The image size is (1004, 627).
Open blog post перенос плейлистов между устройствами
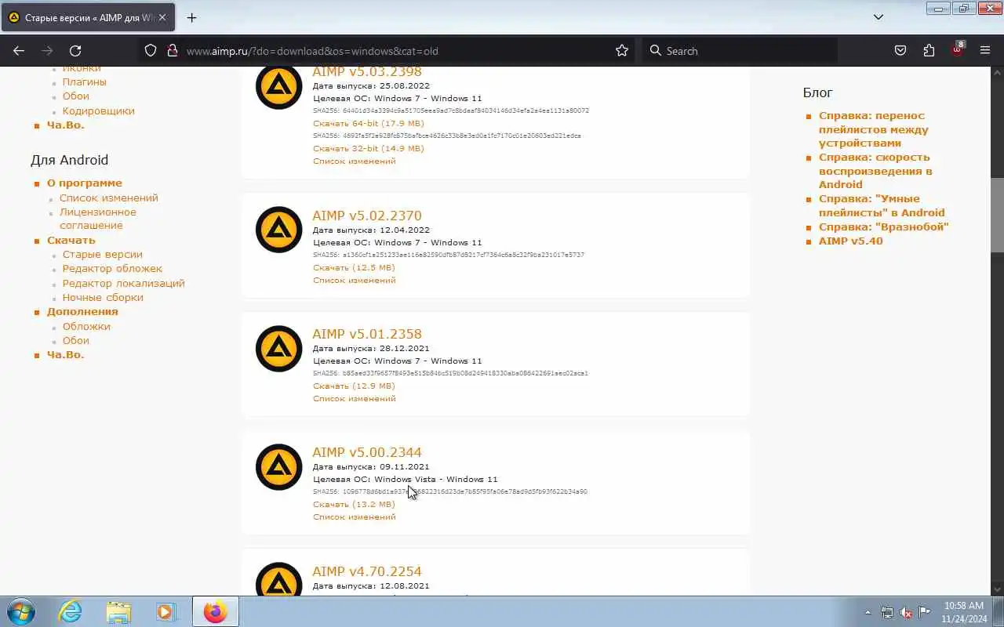874,129
